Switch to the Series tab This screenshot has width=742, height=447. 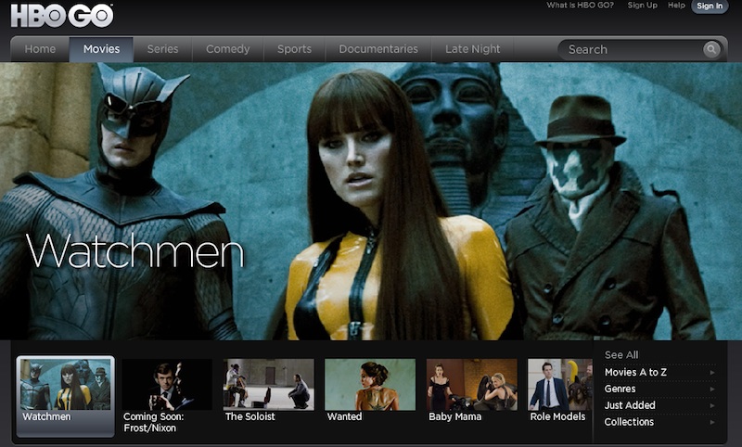(162, 49)
